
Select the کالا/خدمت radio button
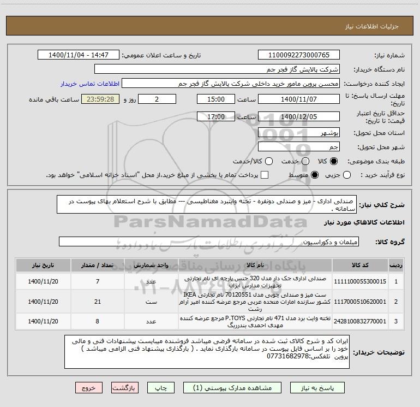269,161
